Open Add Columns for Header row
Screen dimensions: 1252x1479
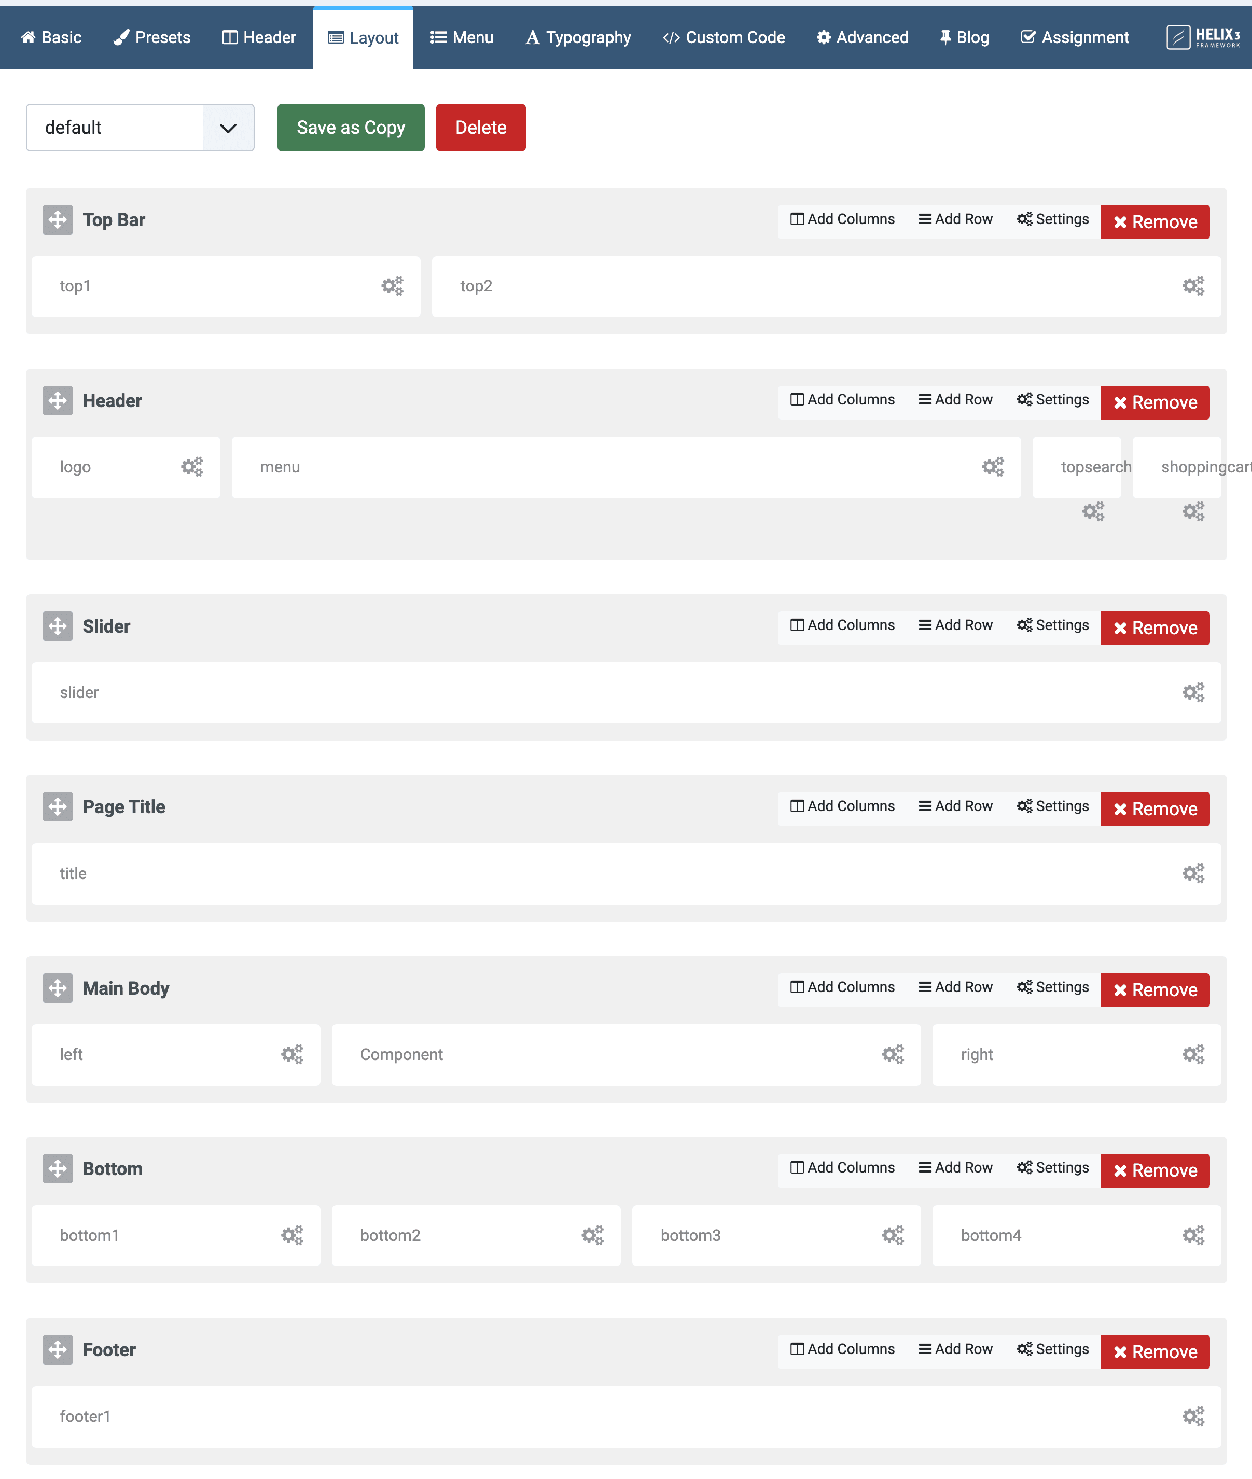pos(842,400)
